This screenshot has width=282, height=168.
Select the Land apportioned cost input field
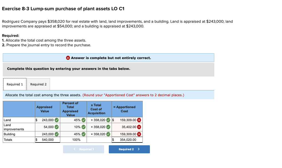pos(128,120)
